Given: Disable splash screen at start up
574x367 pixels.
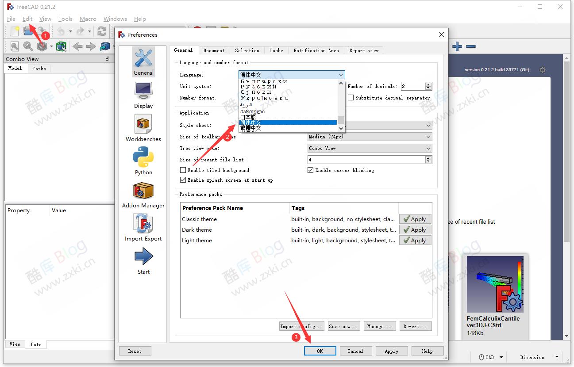Looking at the screenshot, I should [x=183, y=180].
